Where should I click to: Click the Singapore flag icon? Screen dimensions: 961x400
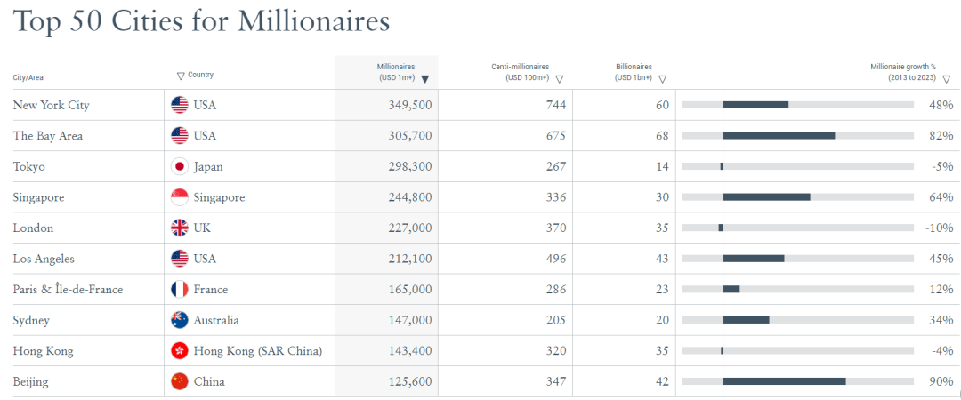tap(180, 197)
